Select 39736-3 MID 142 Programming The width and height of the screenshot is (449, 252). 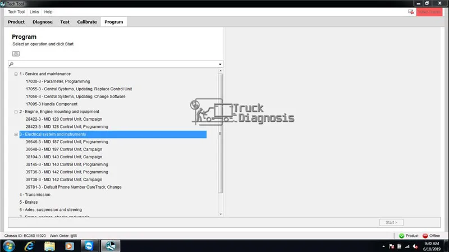[x=67, y=172]
